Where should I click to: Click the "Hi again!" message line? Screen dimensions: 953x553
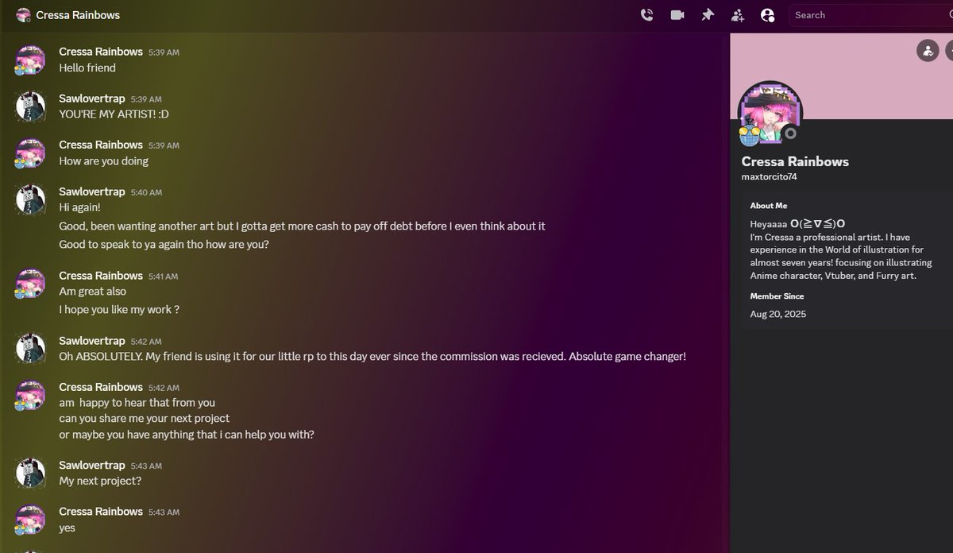pos(79,207)
